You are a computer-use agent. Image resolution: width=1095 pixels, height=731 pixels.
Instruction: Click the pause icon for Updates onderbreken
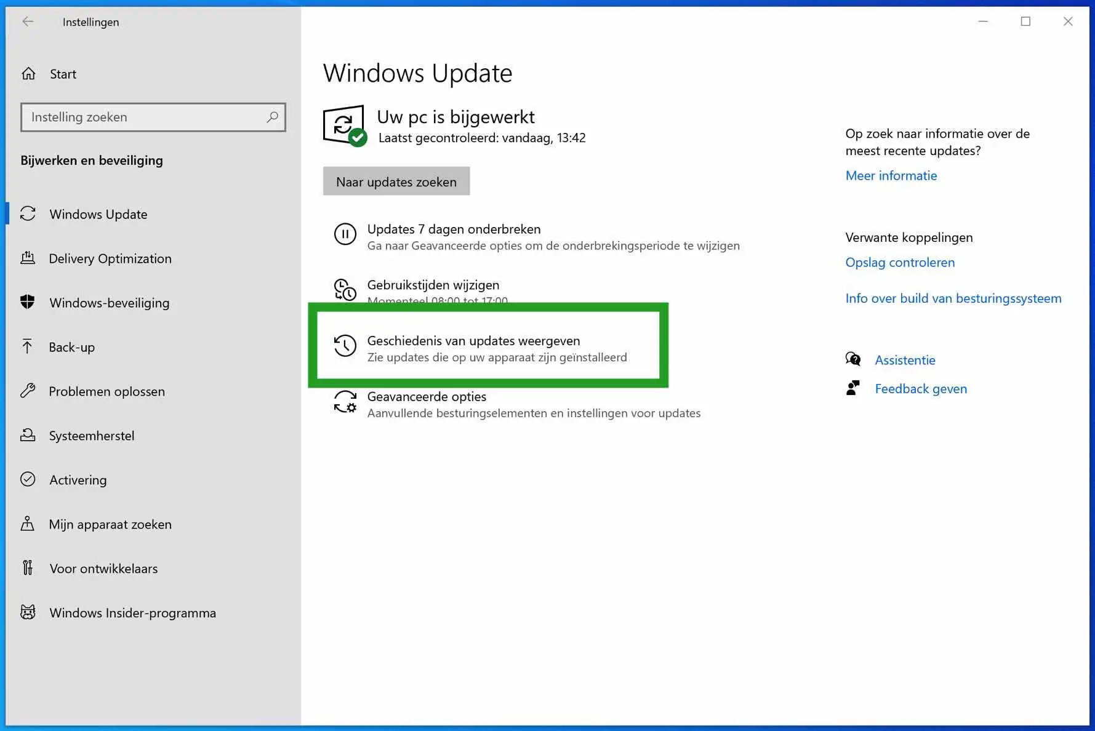tap(345, 234)
